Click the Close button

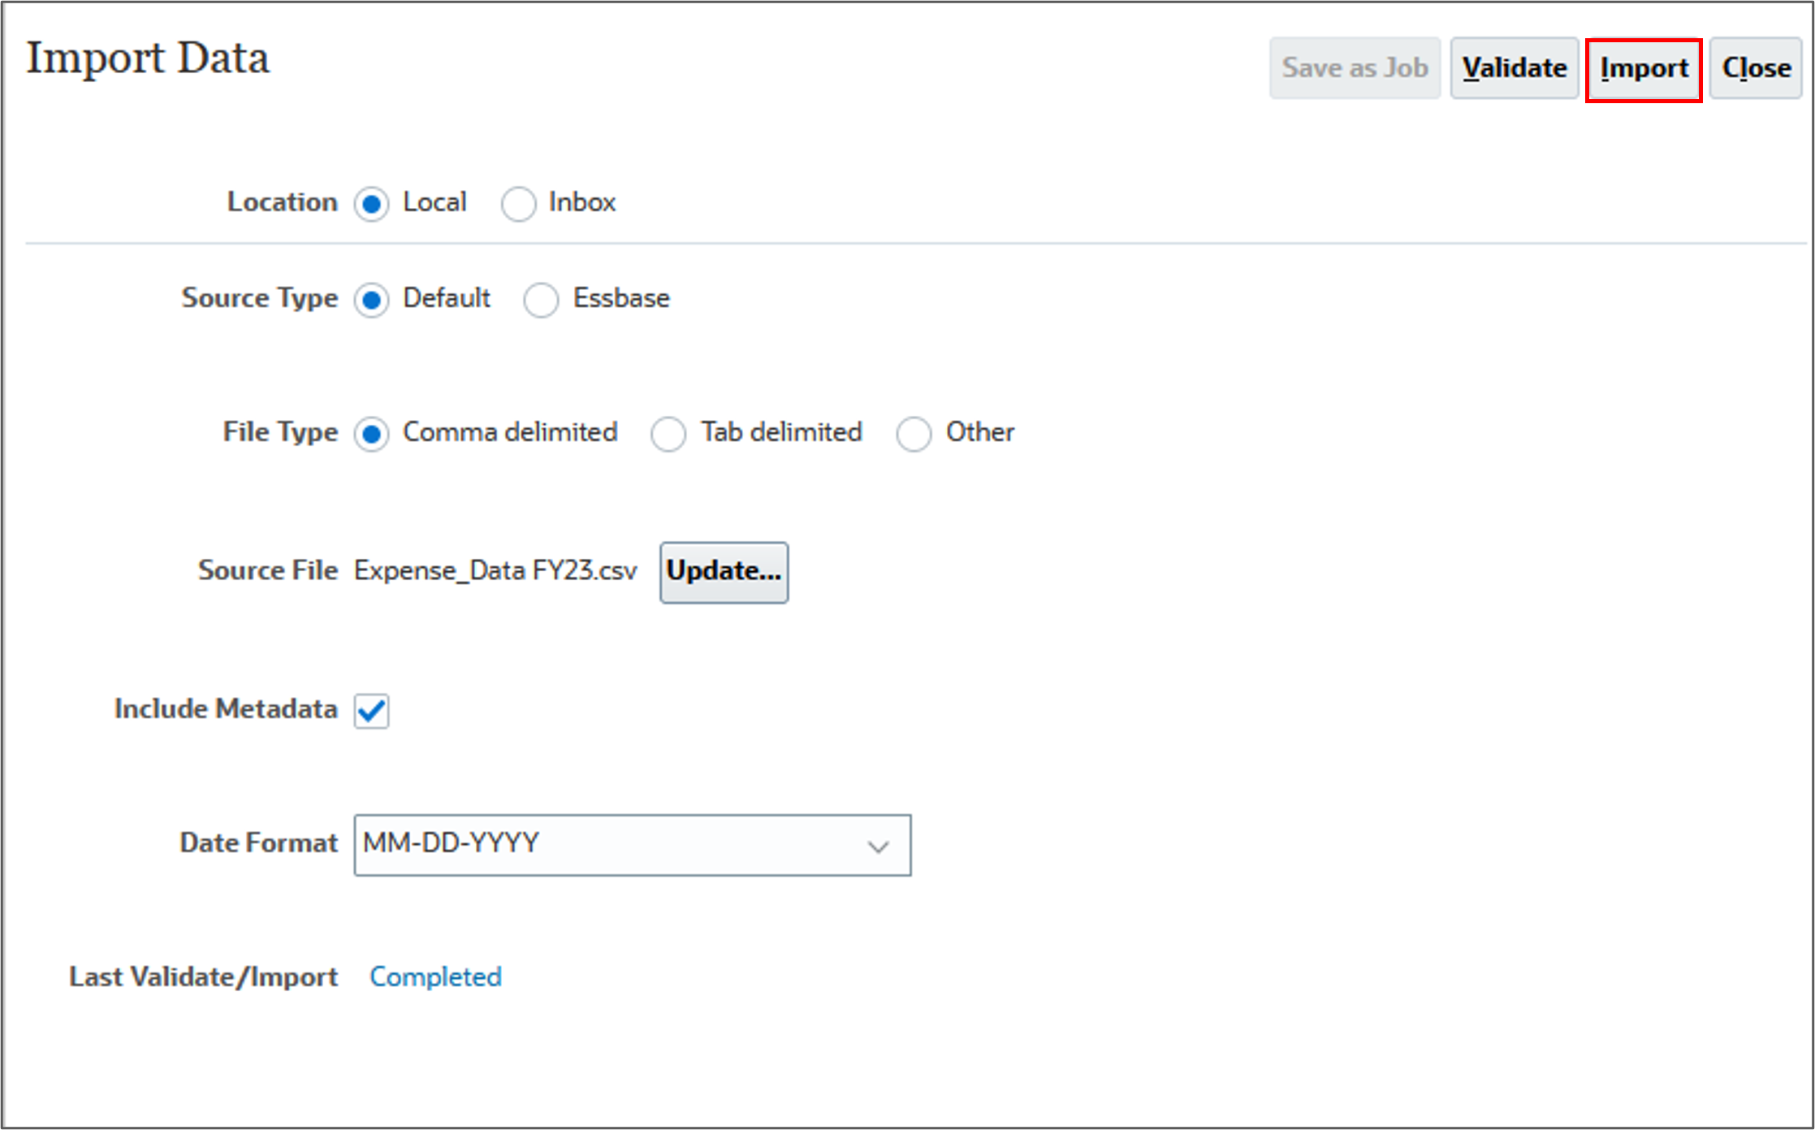(x=1756, y=69)
